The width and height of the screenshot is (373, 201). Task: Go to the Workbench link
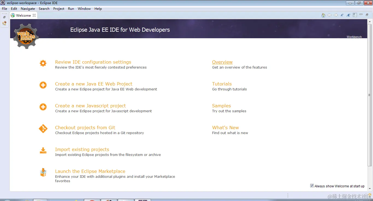(x=354, y=37)
